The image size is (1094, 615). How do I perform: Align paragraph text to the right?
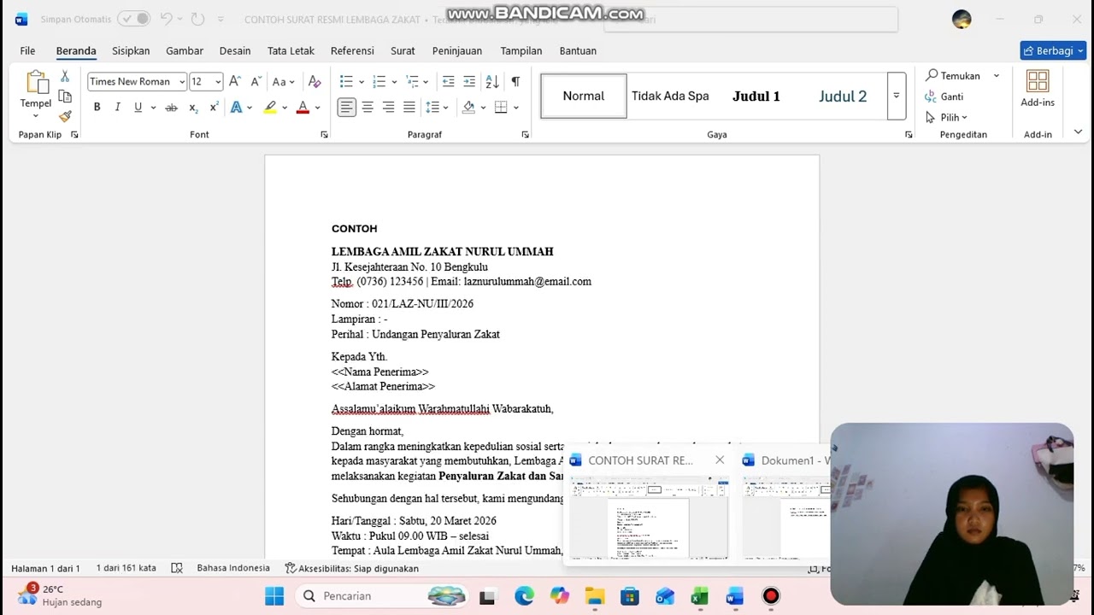click(x=388, y=108)
